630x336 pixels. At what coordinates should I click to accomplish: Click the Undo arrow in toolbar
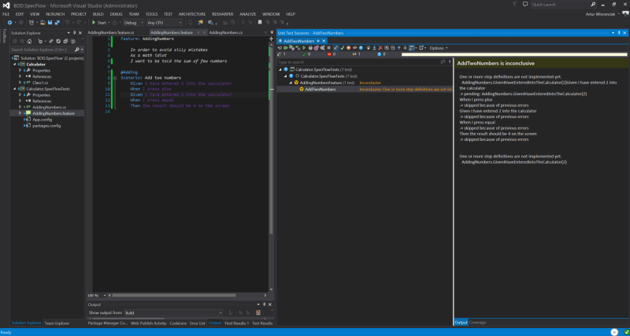coord(69,22)
